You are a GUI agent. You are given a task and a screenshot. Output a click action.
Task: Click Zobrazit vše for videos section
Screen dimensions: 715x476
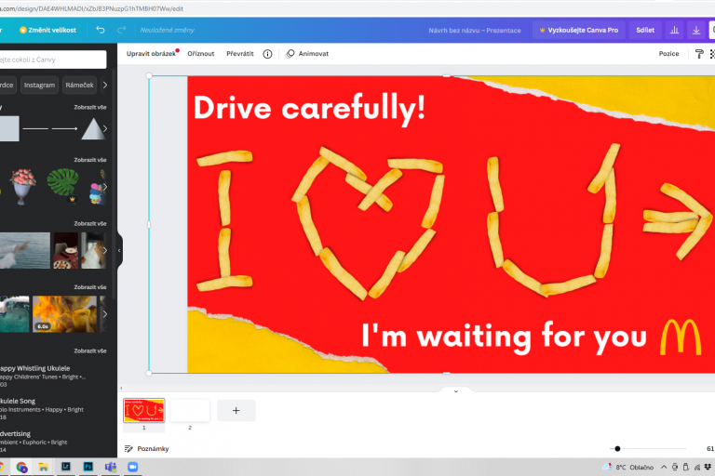[90, 287]
